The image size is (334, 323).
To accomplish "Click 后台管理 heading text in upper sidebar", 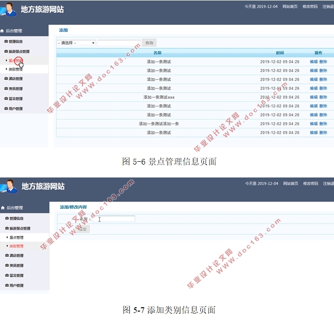I will click(14, 31).
